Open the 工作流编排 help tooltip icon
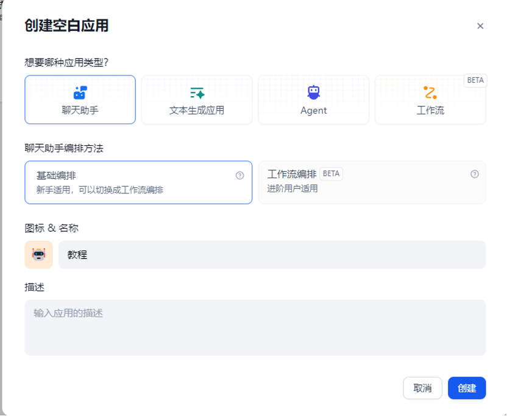This screenshot has height=416, width=507. click(475, 174)
